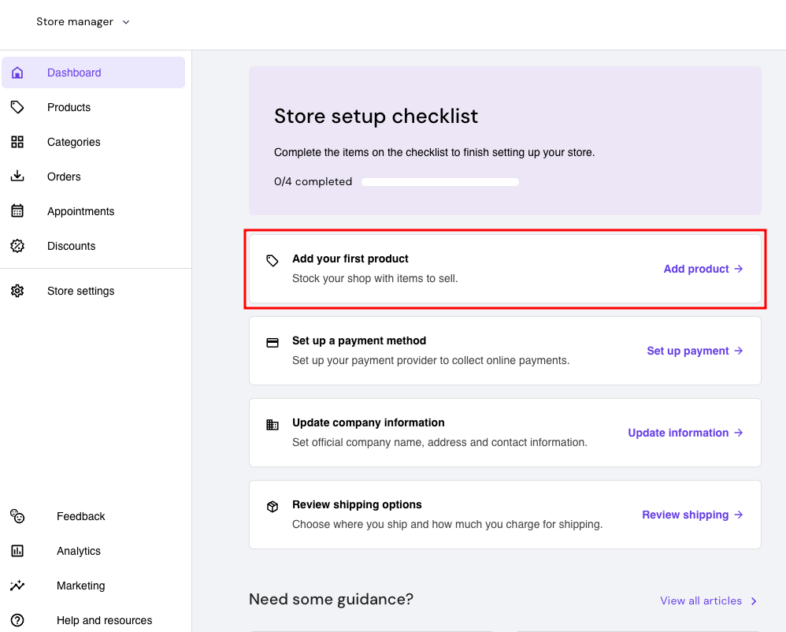Select the highlighted Add your first product card

[505, 269]
